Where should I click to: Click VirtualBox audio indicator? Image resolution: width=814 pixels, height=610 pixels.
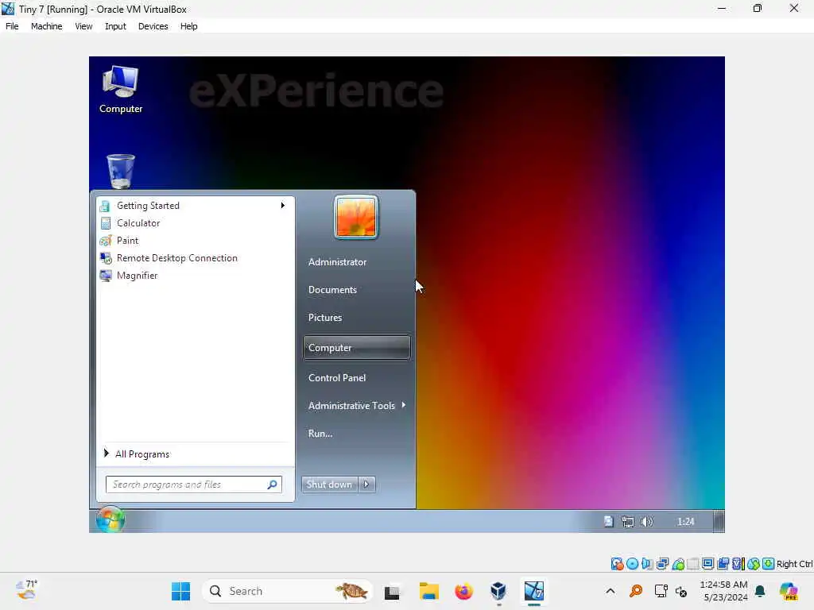tap(647, 564)
